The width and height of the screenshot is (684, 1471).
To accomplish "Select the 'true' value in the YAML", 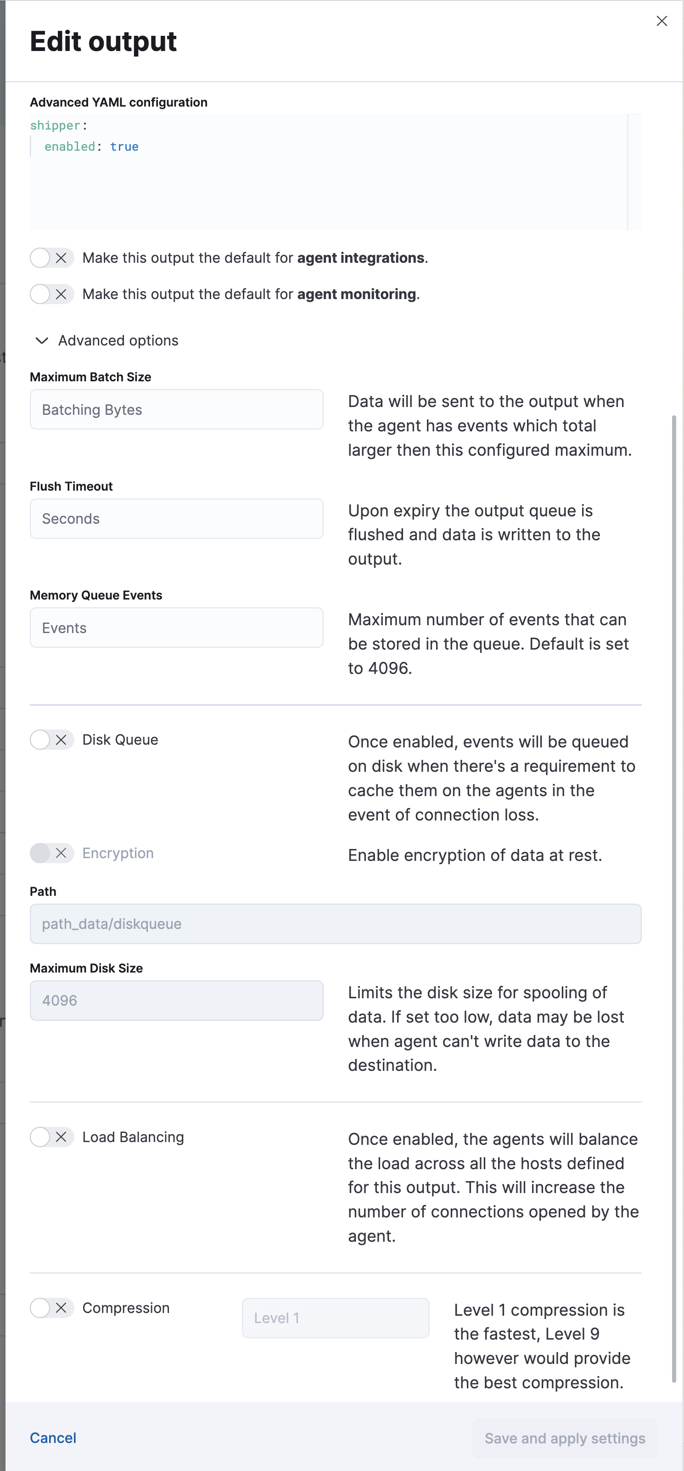I will tap(124, 146).
